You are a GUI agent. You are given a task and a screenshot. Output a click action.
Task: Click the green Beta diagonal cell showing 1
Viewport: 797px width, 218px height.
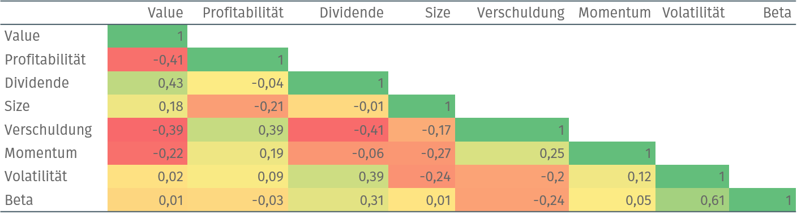[762, 200]
